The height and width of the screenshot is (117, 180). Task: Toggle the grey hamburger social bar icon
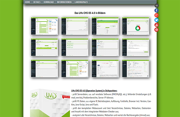point(157,5)
